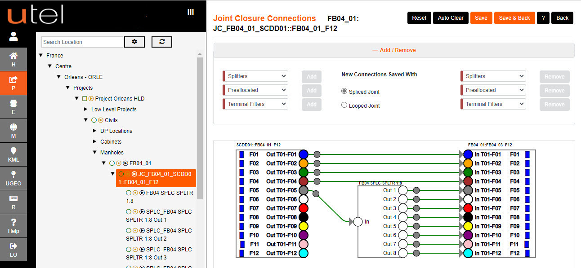Select the Looped Joint radio button
Image resolution: width=581 pixels, height=268 pixels.
(344, 105)
